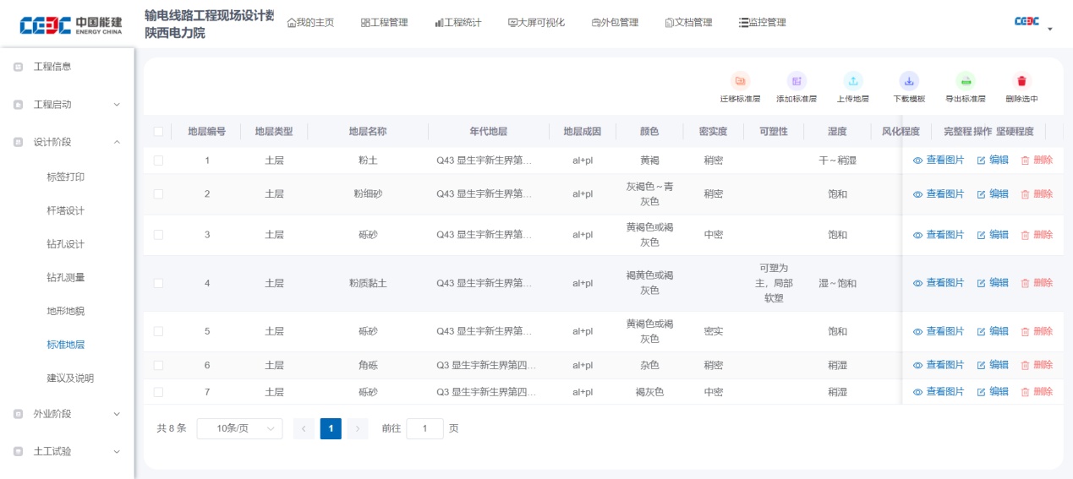This screenshot has width=1073, height=479.
Task: Click the edit pencil icon in row 1 (粉土)
Action: click(982, 161)
